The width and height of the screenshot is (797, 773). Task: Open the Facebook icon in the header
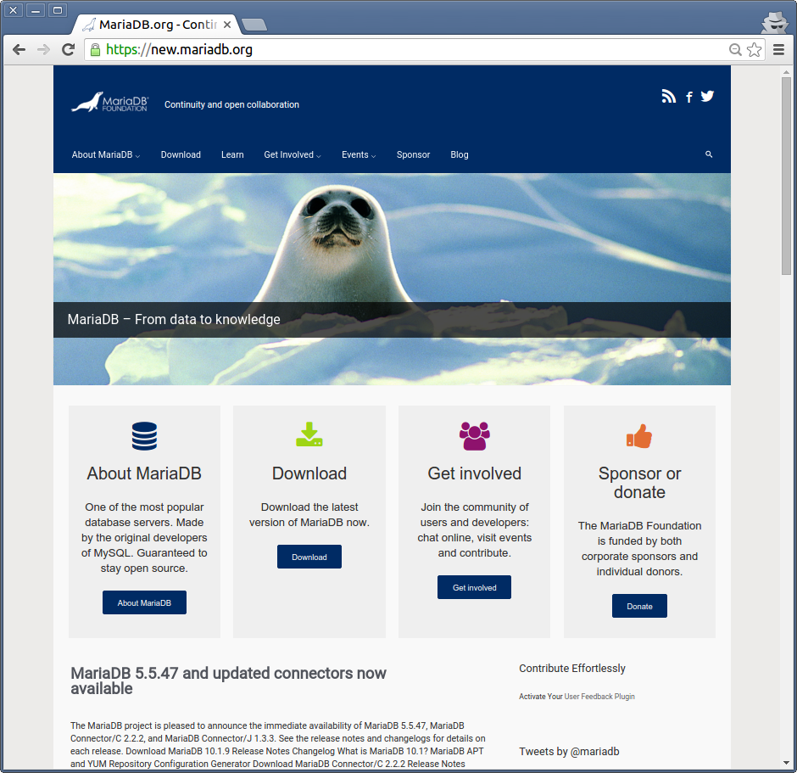coord(688,97)
